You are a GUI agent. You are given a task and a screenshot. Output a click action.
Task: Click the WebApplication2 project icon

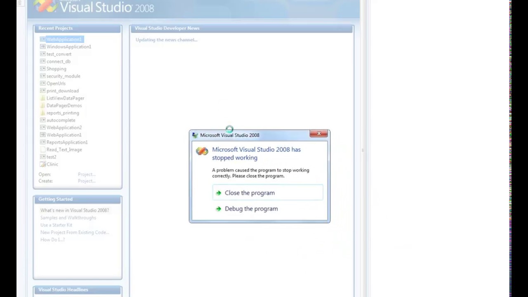coord(42,127)
